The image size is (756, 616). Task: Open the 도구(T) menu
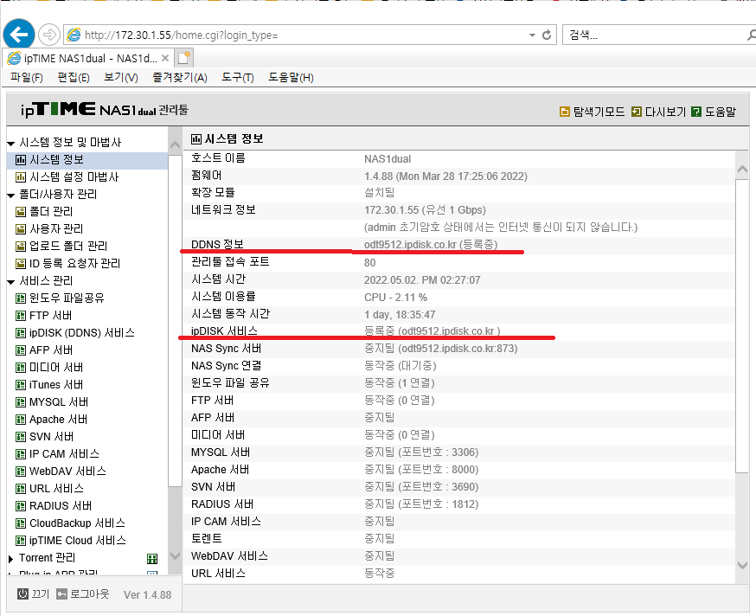[238, 78]
